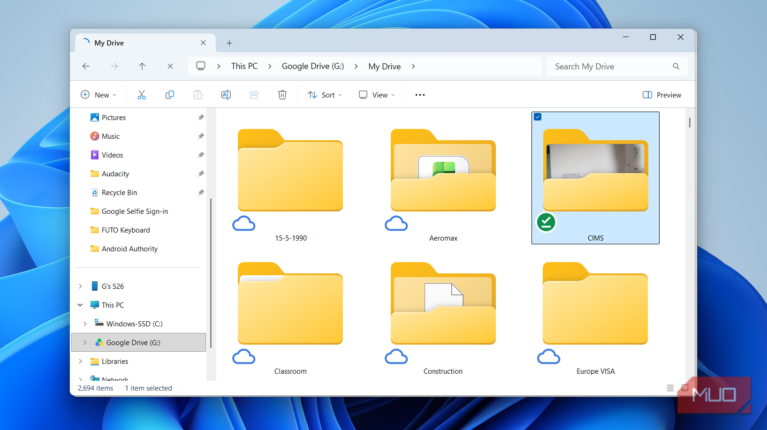Open the See more ellipsis menu

click(420, 95)
